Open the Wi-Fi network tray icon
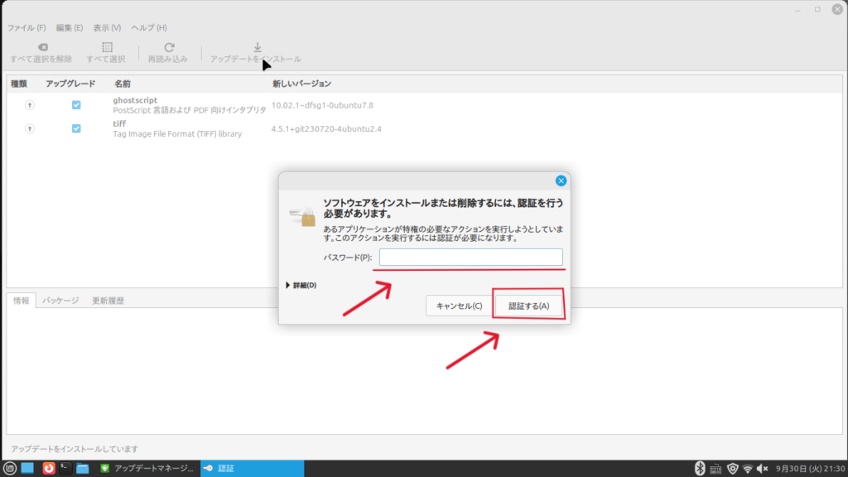This screenshot has width=848, height=477. point(748,469)
